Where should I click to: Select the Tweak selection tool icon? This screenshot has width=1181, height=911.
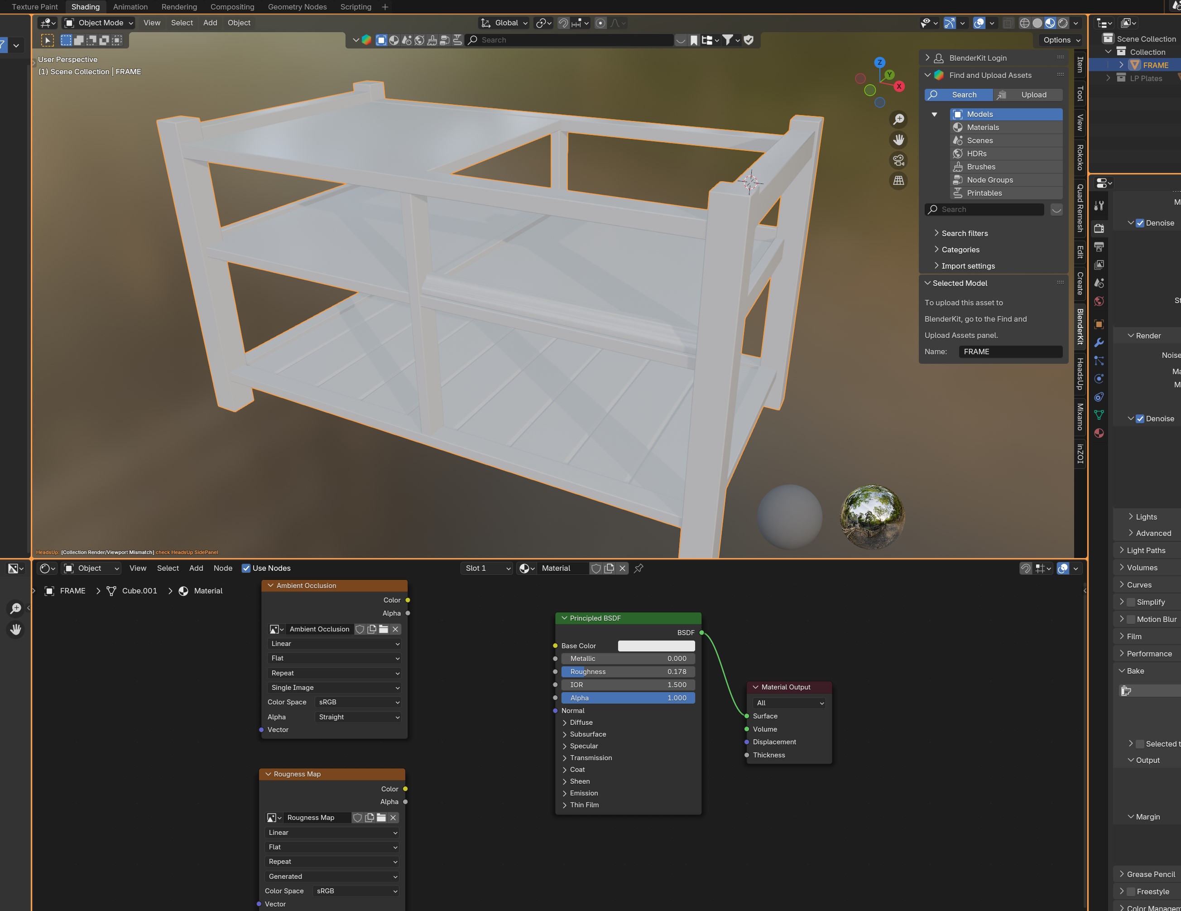48,40
